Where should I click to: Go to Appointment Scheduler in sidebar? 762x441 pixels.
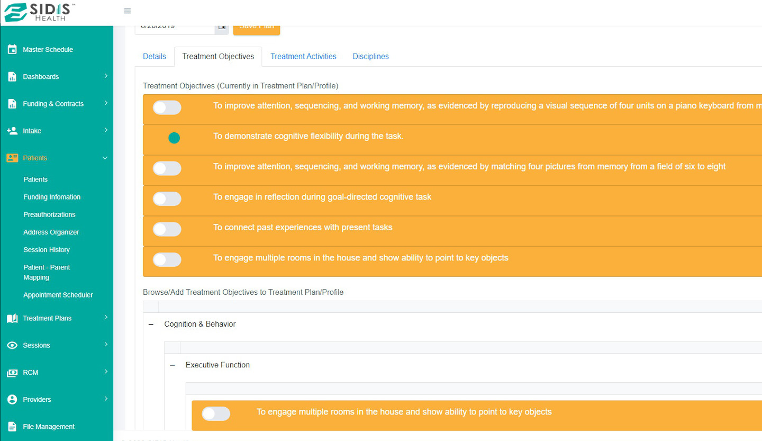58,295
